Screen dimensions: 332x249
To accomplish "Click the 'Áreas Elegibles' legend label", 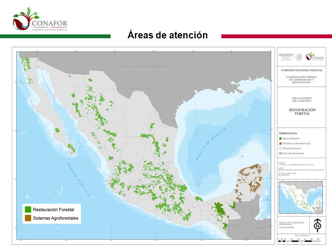I will point(291,138).
